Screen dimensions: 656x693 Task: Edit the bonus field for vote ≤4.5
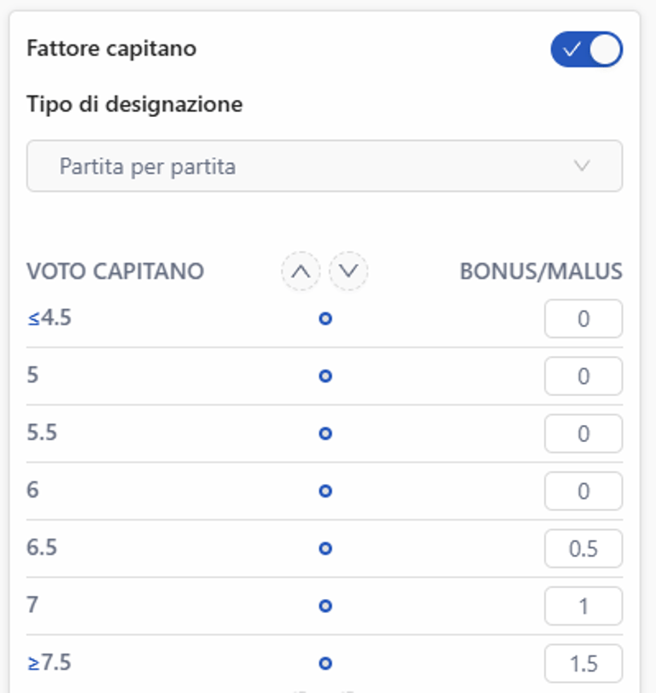583,319
